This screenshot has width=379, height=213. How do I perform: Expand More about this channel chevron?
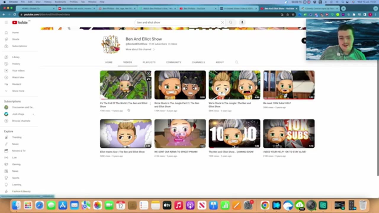coord(154,49)
